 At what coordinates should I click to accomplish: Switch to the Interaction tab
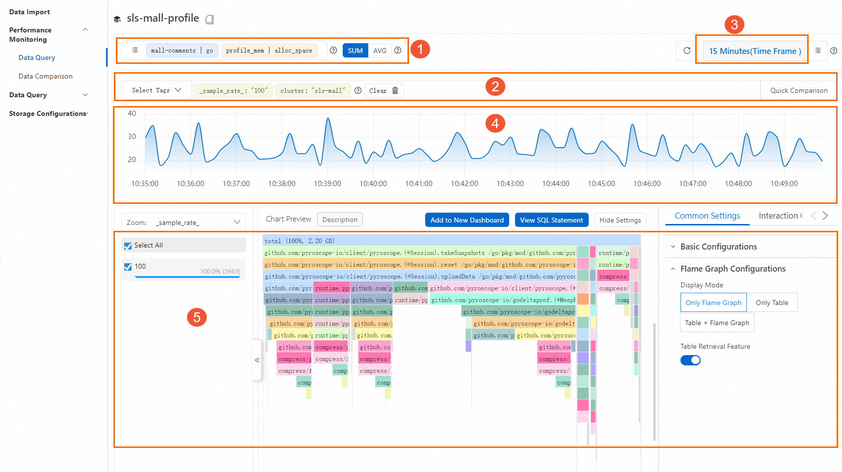coord(781,216)
